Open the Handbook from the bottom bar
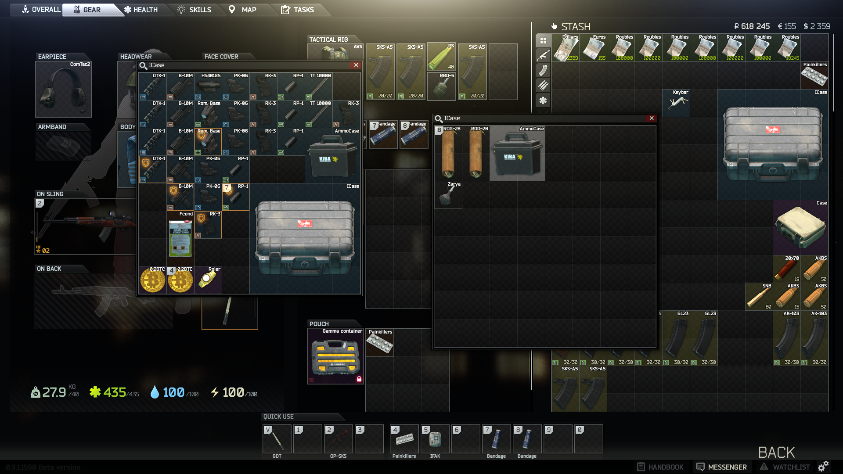Viewport: 843px width, 474px height. point(659,467)
